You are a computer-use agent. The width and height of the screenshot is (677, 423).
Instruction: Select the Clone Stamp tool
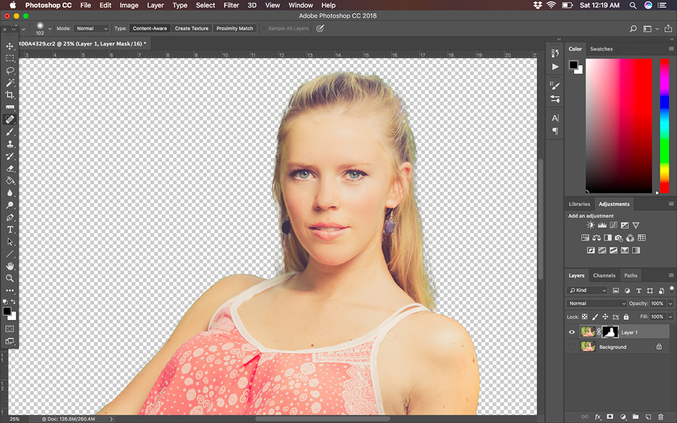point(9,144)
